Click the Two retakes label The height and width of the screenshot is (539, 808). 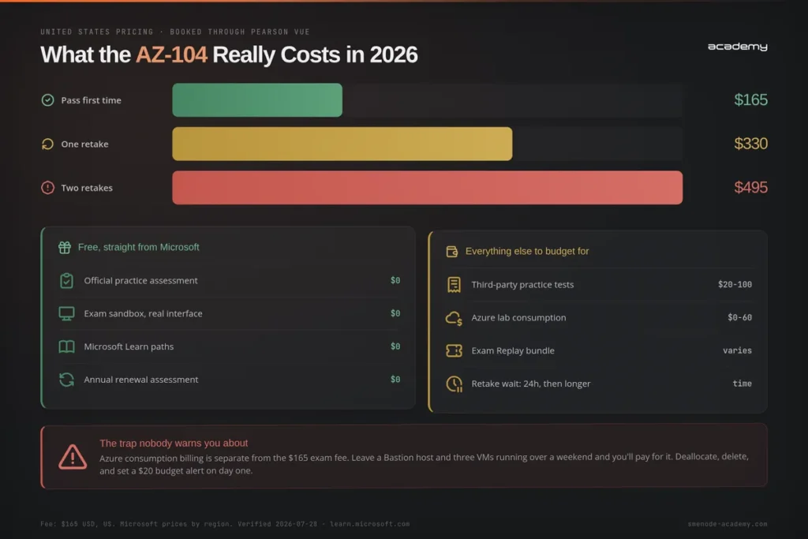[87, 188]
